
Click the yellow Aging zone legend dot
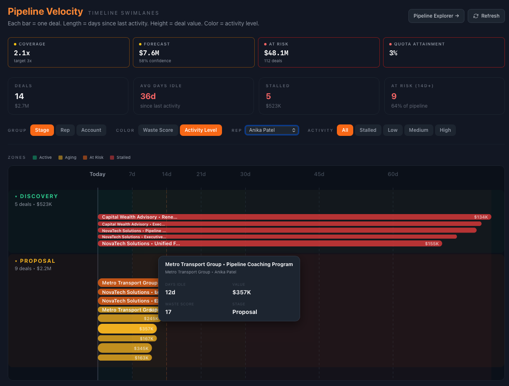pos(60,157)
